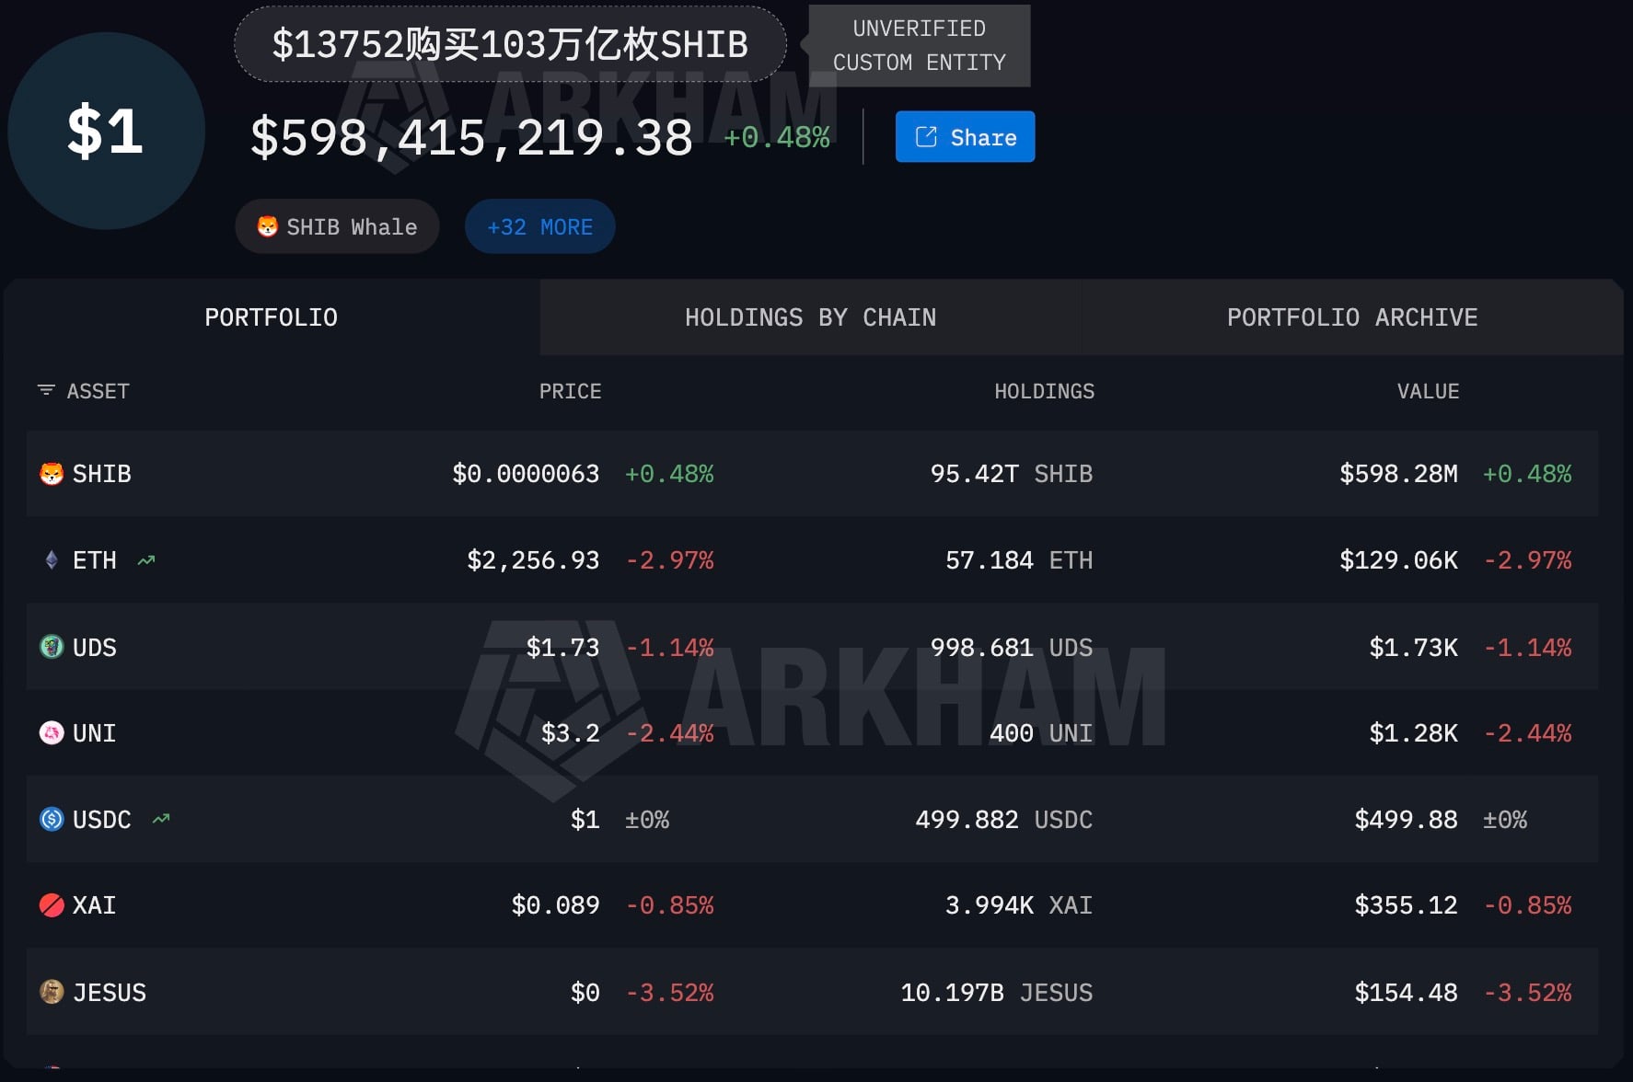Image resolution: width=1633 pixels, height=1082 pixels.
Task: Click the JESUS token icon
Action: (52, 992)
